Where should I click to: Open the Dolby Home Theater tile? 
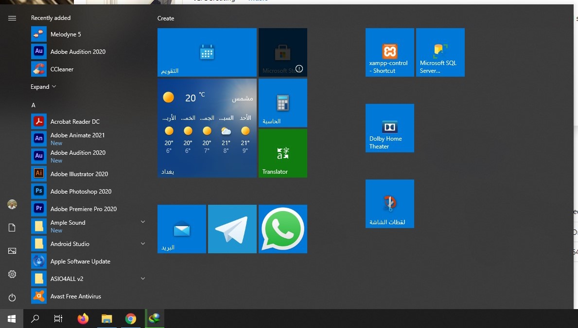click(390, 128)
